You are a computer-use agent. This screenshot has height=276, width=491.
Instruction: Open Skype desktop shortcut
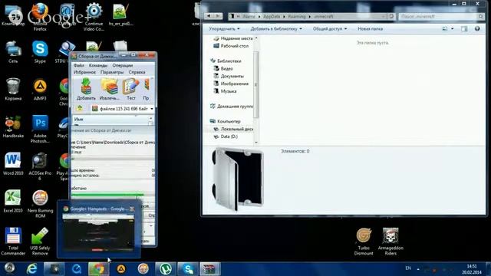point(40,51)
